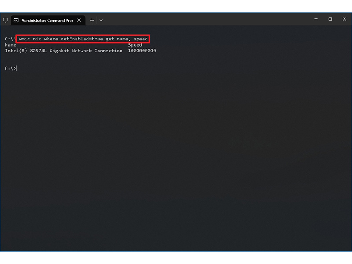
Task: Close the Command Prompt tab
Action: pyautogui.click(x=79, y=20)
